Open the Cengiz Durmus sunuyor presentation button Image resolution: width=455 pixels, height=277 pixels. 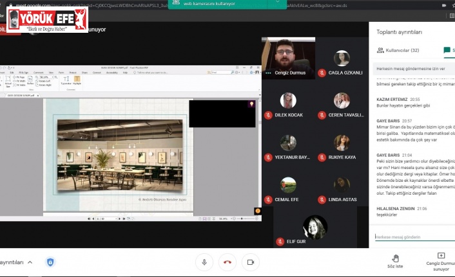(x=441, y=260)
